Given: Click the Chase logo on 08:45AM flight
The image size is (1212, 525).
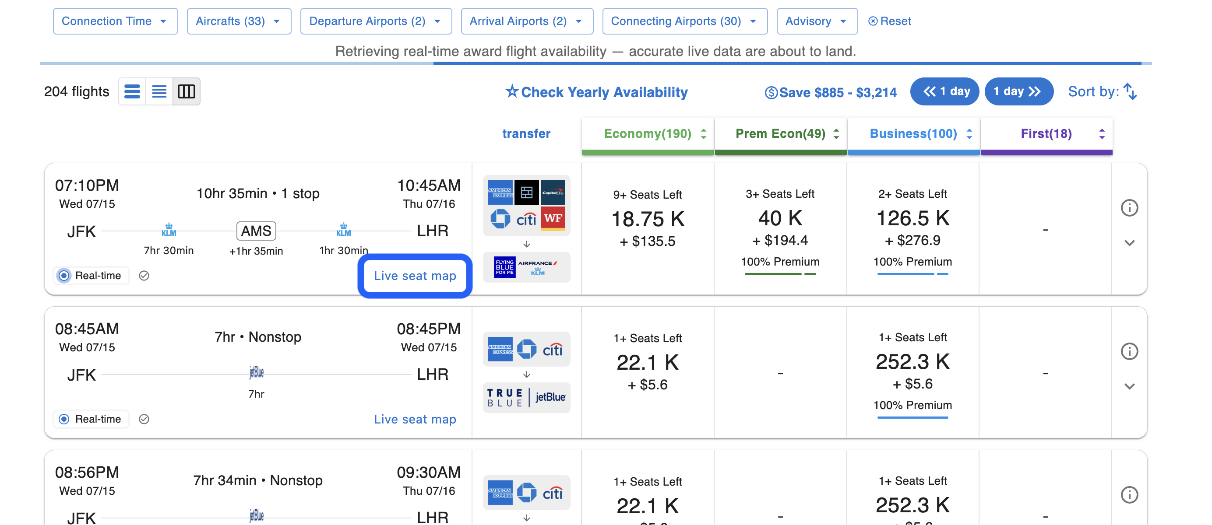Looking at the screenshot, I should 526,349.
